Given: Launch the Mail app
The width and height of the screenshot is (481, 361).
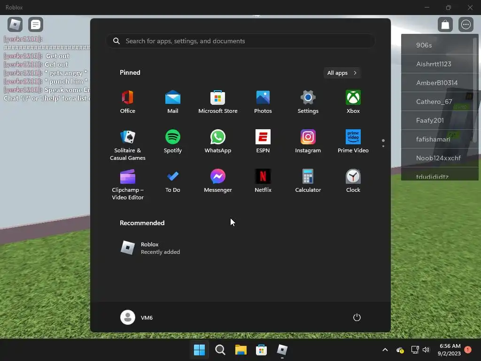Looking at the screenshot, I should [x=173, y=102].
